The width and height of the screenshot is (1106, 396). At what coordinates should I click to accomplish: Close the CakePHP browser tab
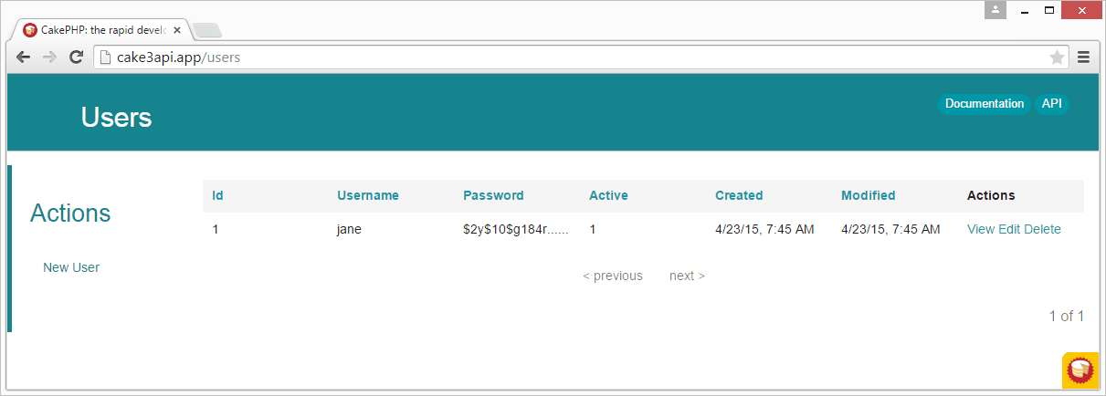177,30
